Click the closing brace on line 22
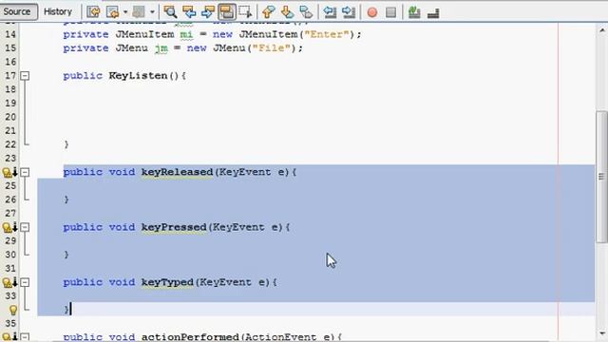The height and width of the screenshot is (342, 608). click(x=66, y=144)
